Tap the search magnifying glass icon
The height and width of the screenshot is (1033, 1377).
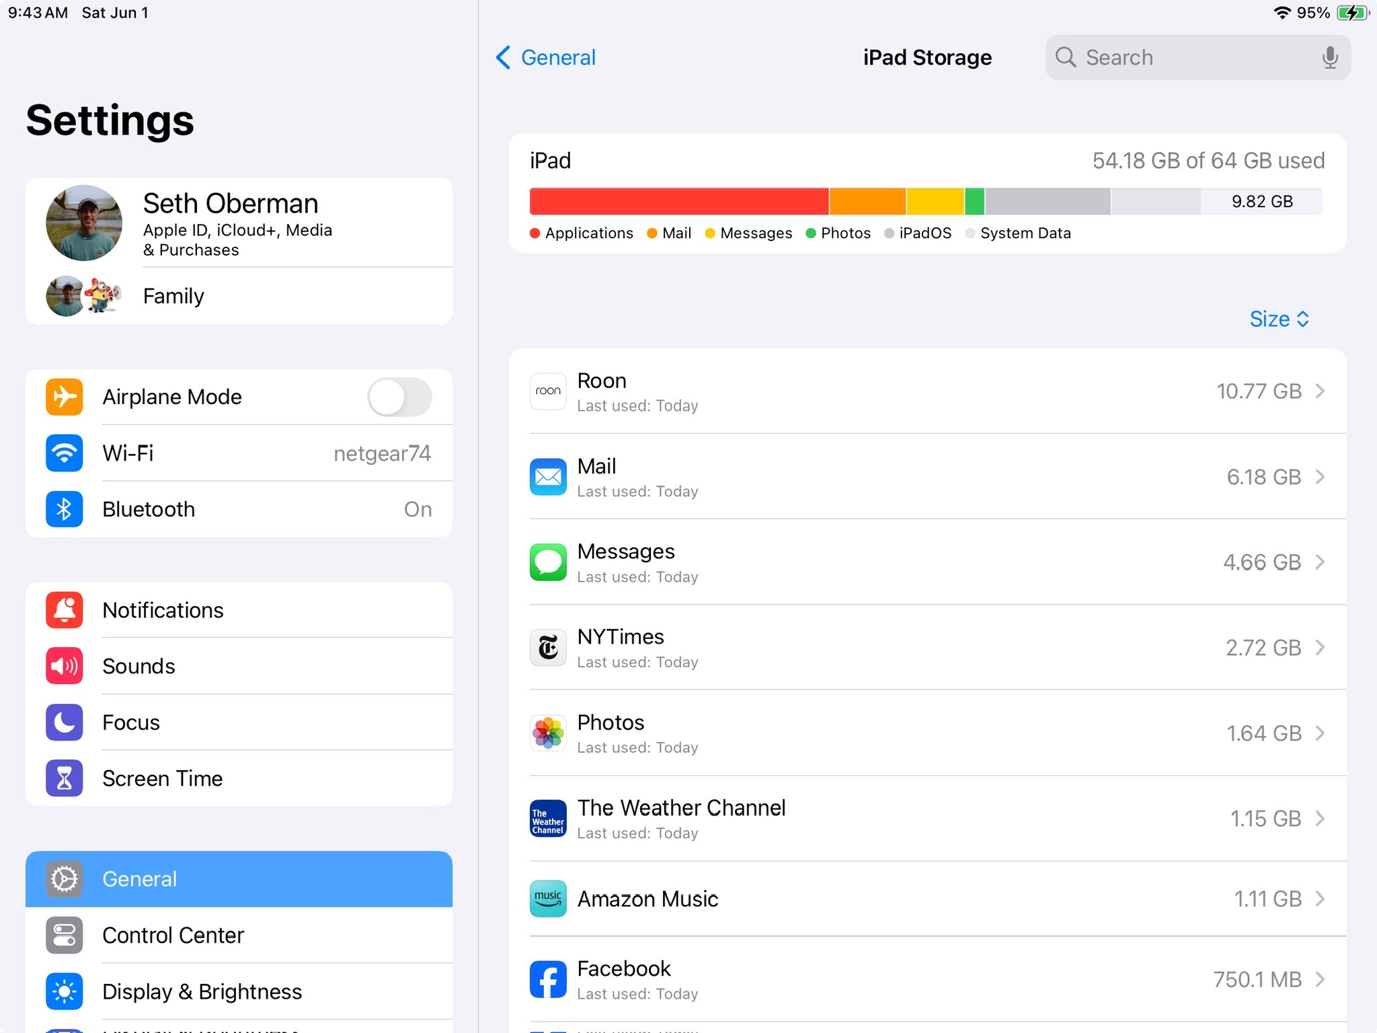(1066, 57)
